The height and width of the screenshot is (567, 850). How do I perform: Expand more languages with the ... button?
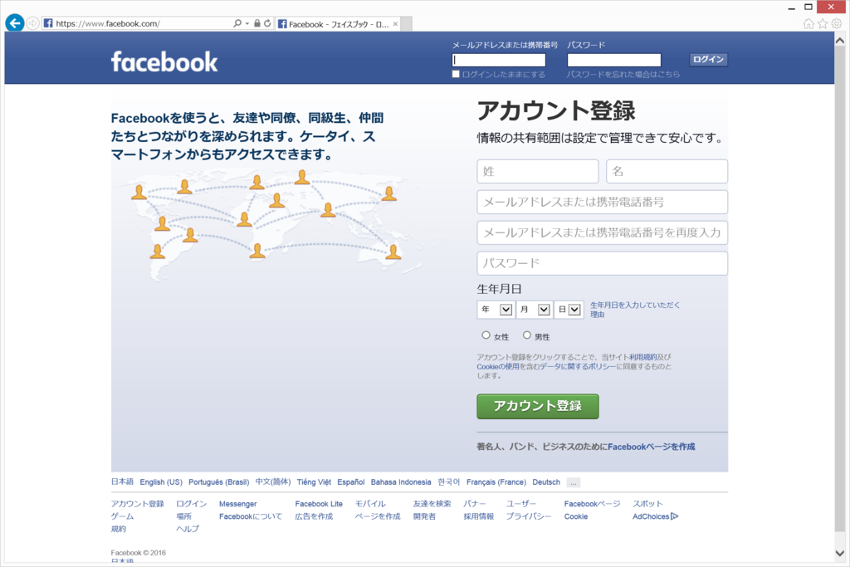point(573,482)
